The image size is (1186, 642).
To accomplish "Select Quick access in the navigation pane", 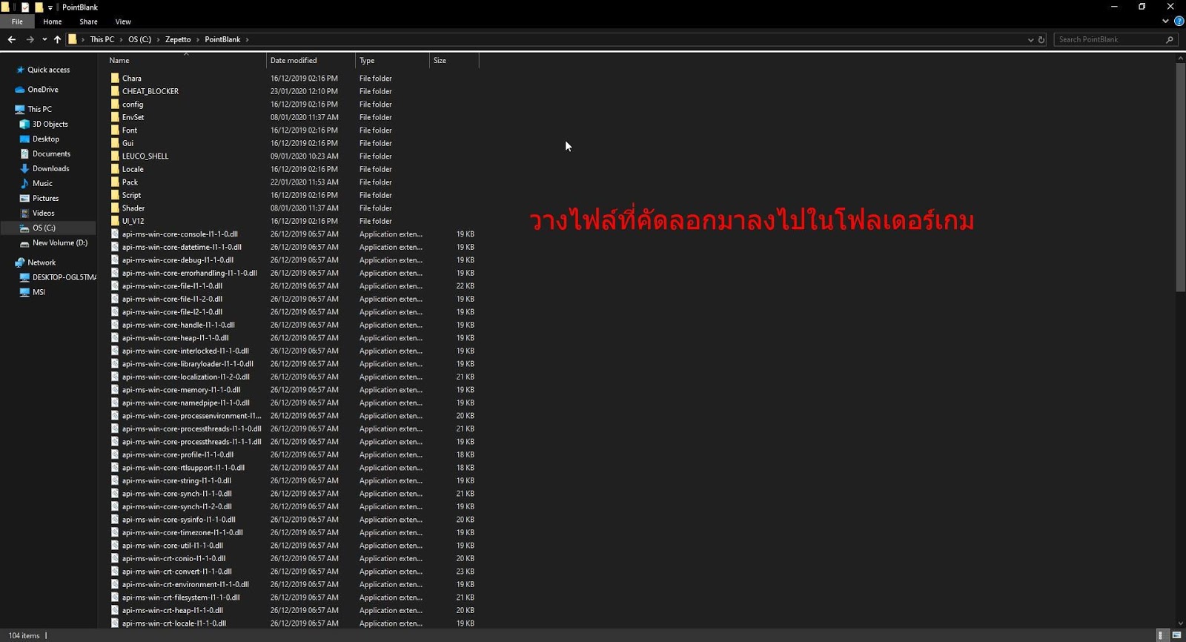I will (49, 70).
